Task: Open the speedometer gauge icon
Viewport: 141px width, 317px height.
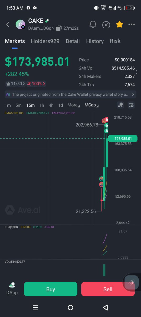Action: click(x=106, y=25)
